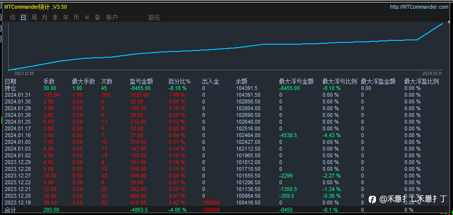
Task: Click the -4538.5 max floating loss value
Action: point(288,135)
